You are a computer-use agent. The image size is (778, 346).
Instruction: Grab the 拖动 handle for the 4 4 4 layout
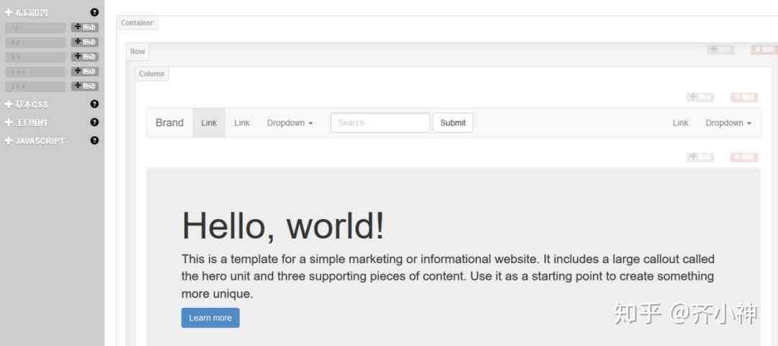[x=85, y=71]
